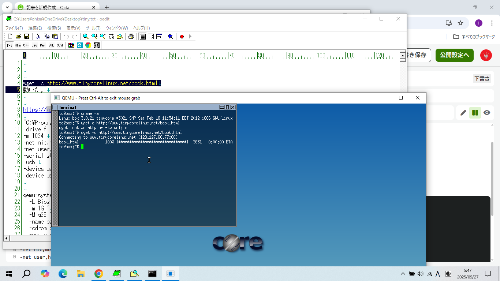This screenshot has width=500, height=281.
Task: Toggle window-width wrap mode icon
Action: (x=159, y=36)
